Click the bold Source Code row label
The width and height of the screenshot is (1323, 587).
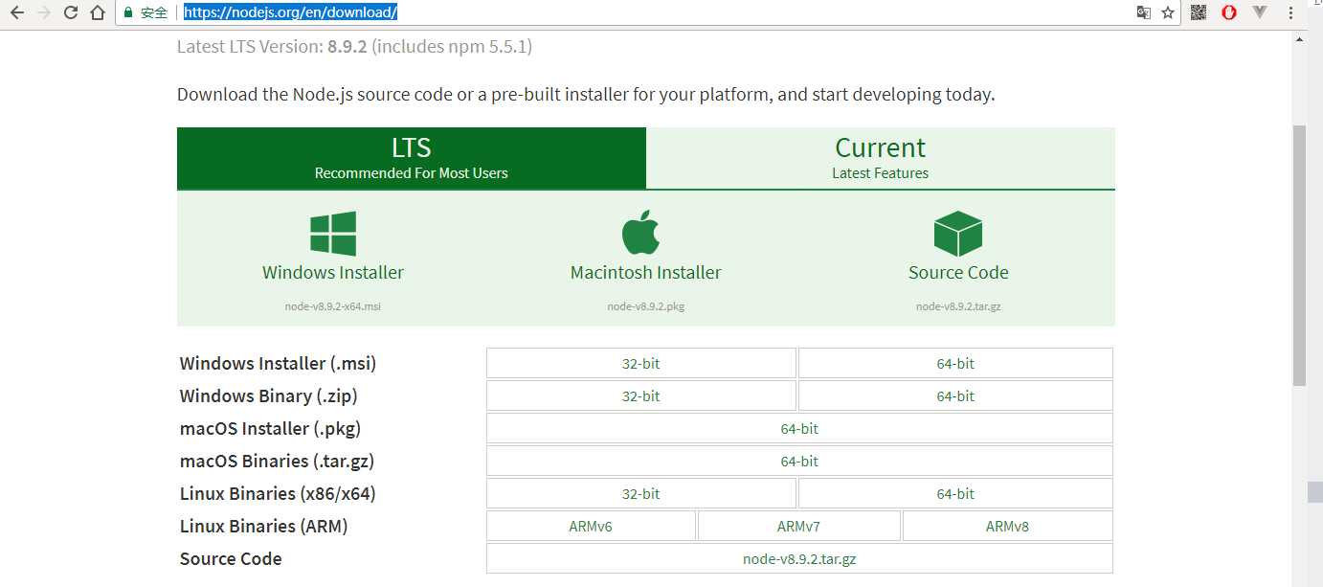231,558
